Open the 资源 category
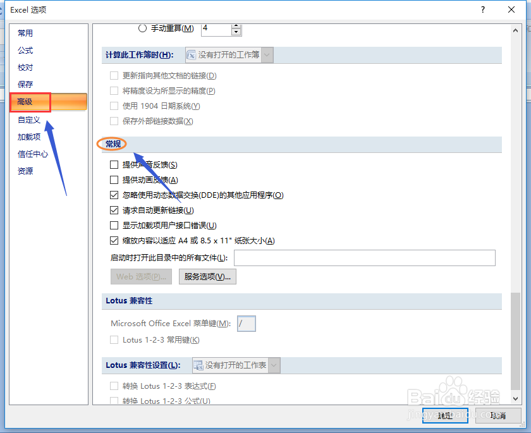Screen dimensions: 531x433 [25, 171]
